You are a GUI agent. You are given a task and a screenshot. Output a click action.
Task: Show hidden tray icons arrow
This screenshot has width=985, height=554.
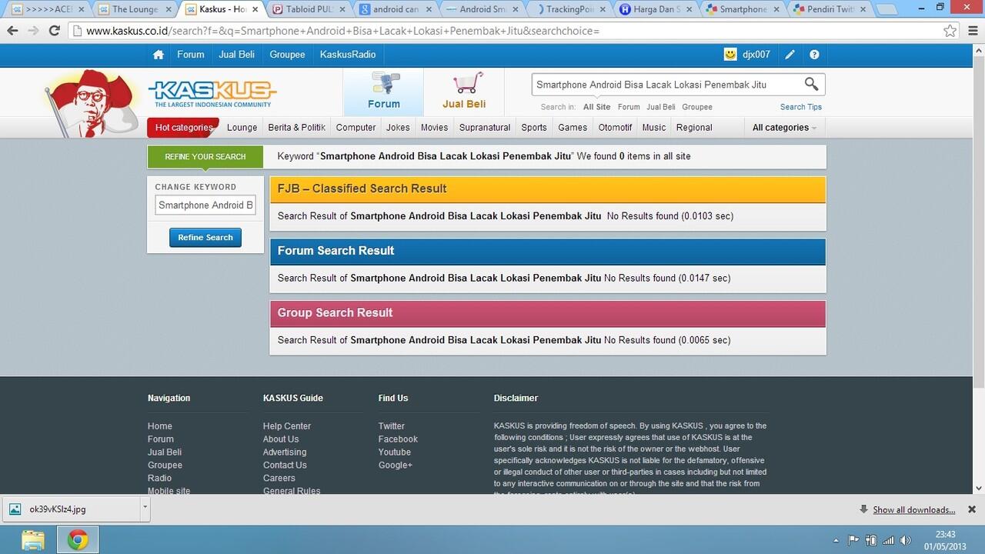[x=836, y=540]
